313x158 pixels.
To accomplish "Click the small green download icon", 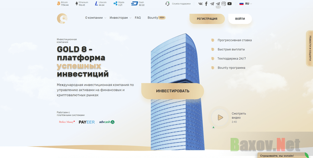I will (x=214, y=128).
